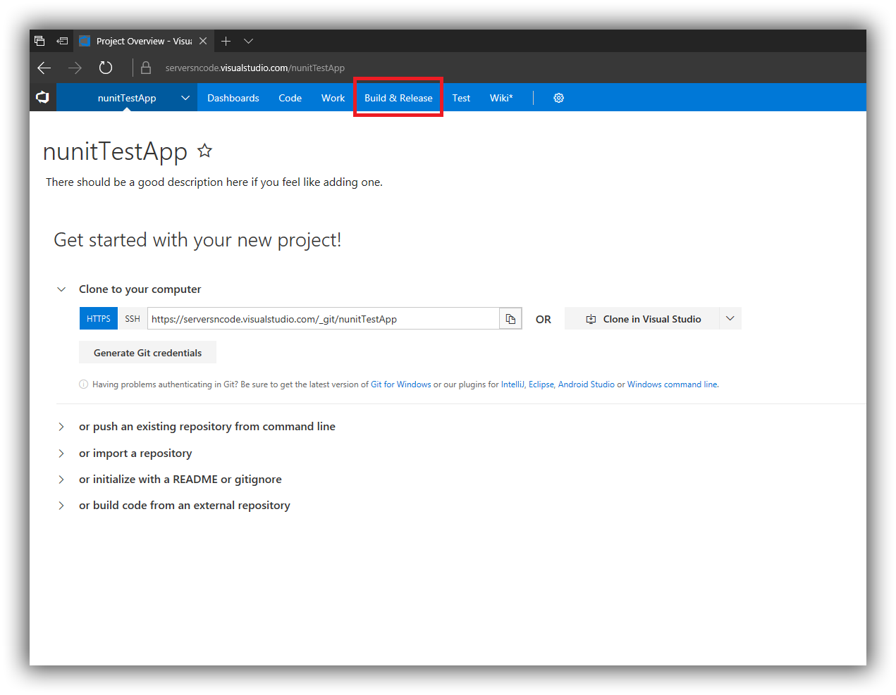The height and width of the screenshot is (695, 896).
Task: Open a new browser tab with the plus icon
Action: (226, 41)
